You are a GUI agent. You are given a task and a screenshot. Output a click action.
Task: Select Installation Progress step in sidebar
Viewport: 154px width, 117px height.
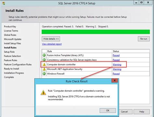click(x=14, y=73)
